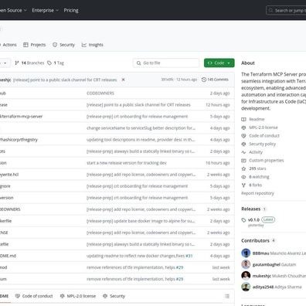This screenshot has height=306, width=306.
Task: Open commit 'start a new release version for tracking dev'
Action: click(x=127, y=163)
